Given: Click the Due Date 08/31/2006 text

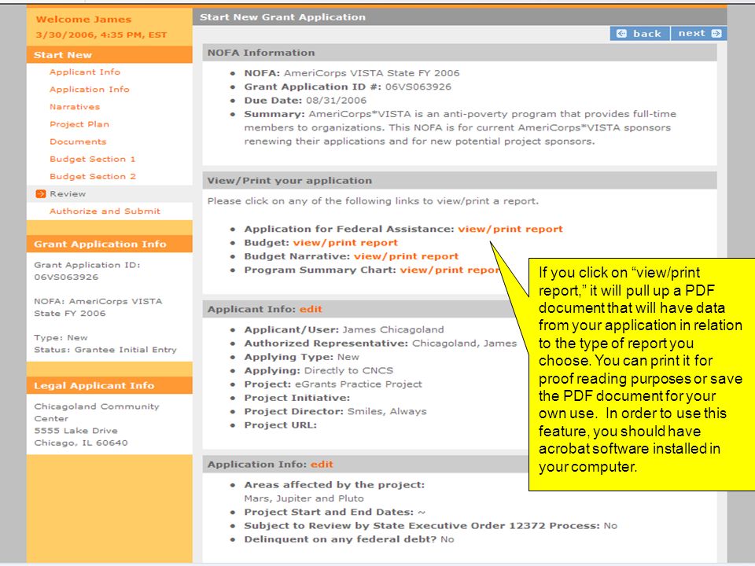Looking at the screenshot, I should (305, 100).
